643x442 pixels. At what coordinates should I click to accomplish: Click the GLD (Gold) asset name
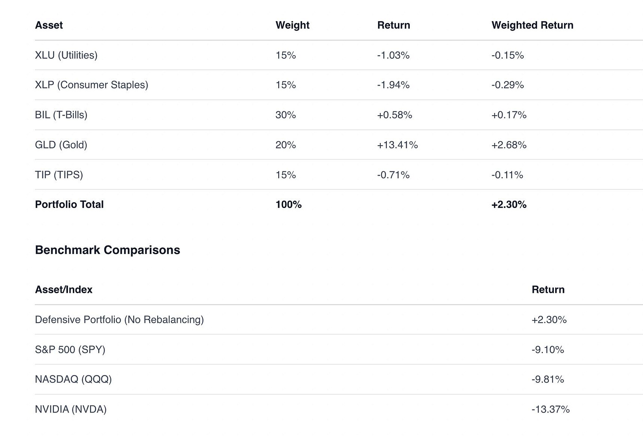[x=61, y=145]
